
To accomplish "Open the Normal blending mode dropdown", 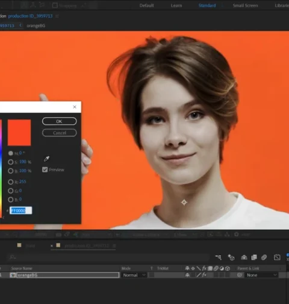I will (134, 275).
